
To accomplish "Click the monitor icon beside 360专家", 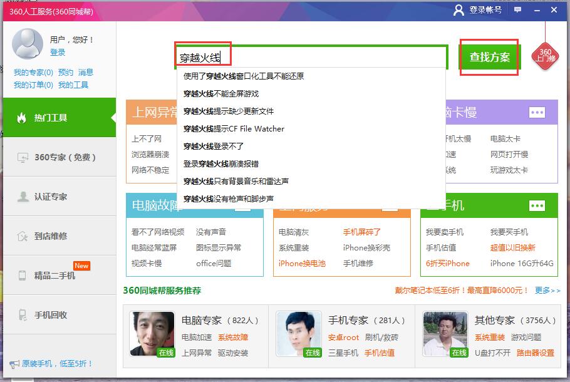I will pos(23,157).
